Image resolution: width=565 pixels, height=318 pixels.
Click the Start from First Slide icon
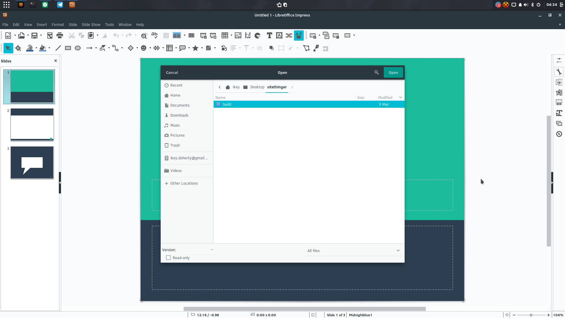click(203, 36)
